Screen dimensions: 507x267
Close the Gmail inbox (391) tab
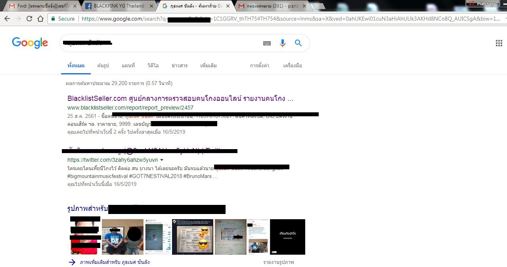pyautogui.click(x=304, y=6)
